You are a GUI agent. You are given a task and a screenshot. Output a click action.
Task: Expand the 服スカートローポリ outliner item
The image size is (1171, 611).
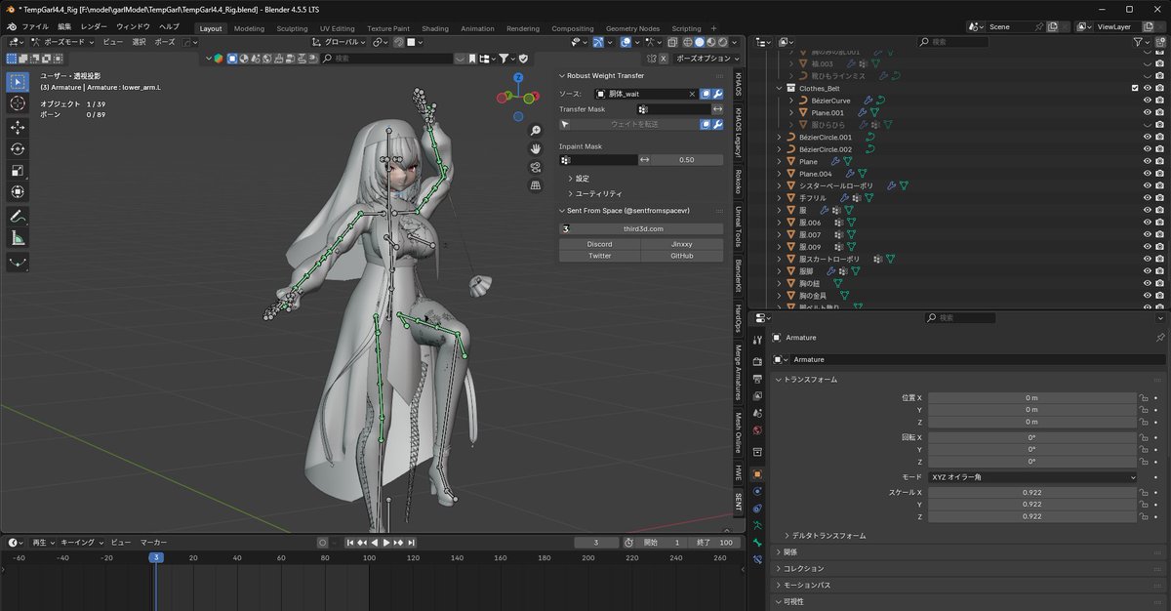pos(780,260)
